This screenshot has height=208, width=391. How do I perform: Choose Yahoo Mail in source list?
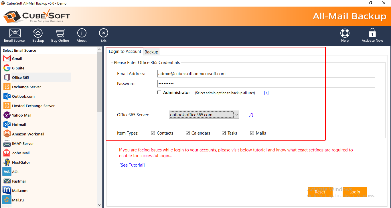pyautogui.click(x=21, y=115)
